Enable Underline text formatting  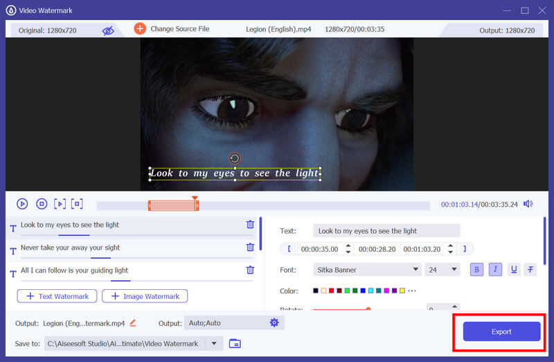[513, 270]
